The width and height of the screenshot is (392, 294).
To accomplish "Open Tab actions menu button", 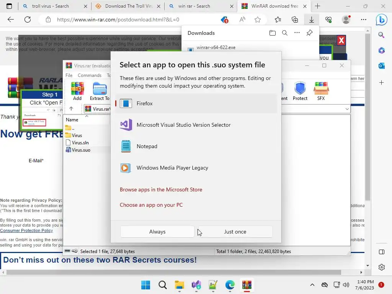I will 9,6.
